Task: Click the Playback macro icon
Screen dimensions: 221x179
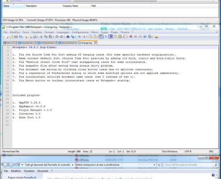Action: (x=140, y=37)
